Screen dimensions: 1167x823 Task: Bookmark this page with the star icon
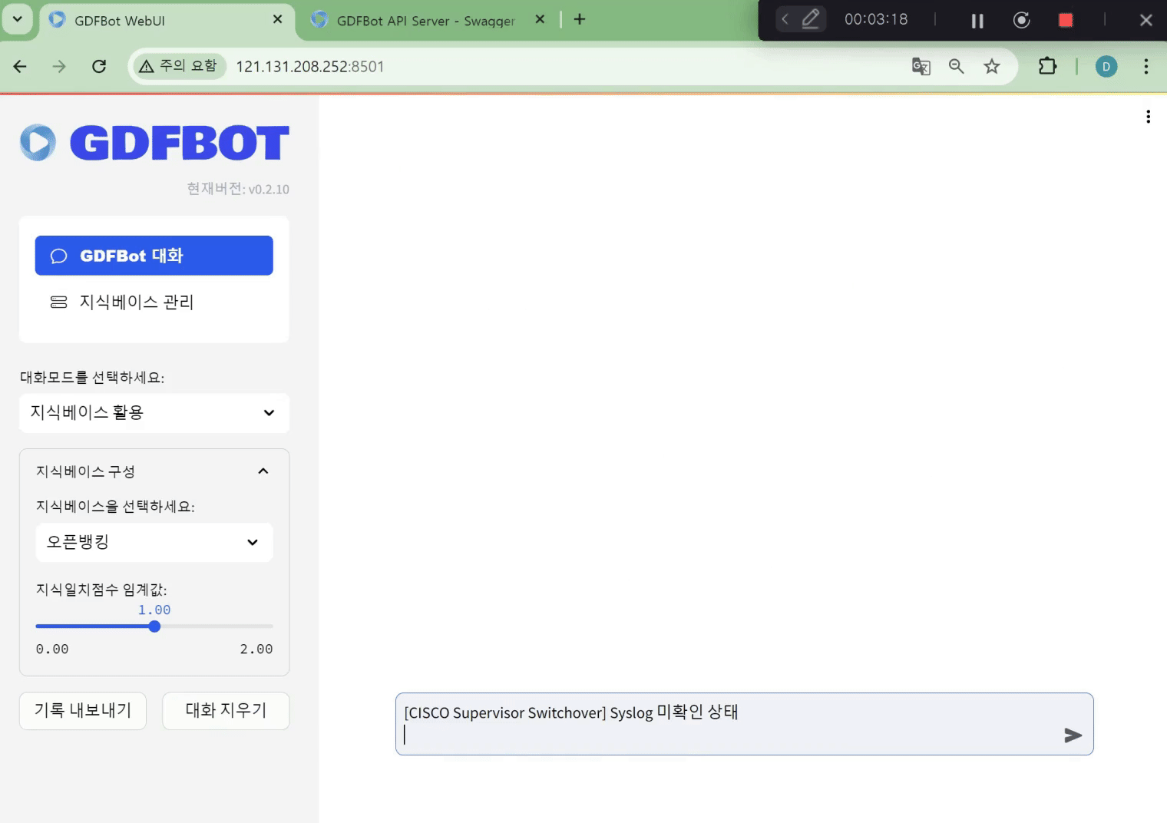[992, 67]
